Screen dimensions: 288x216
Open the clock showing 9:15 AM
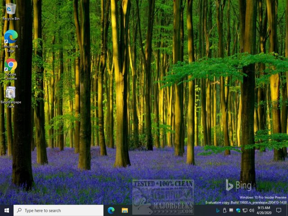point(264,210)
